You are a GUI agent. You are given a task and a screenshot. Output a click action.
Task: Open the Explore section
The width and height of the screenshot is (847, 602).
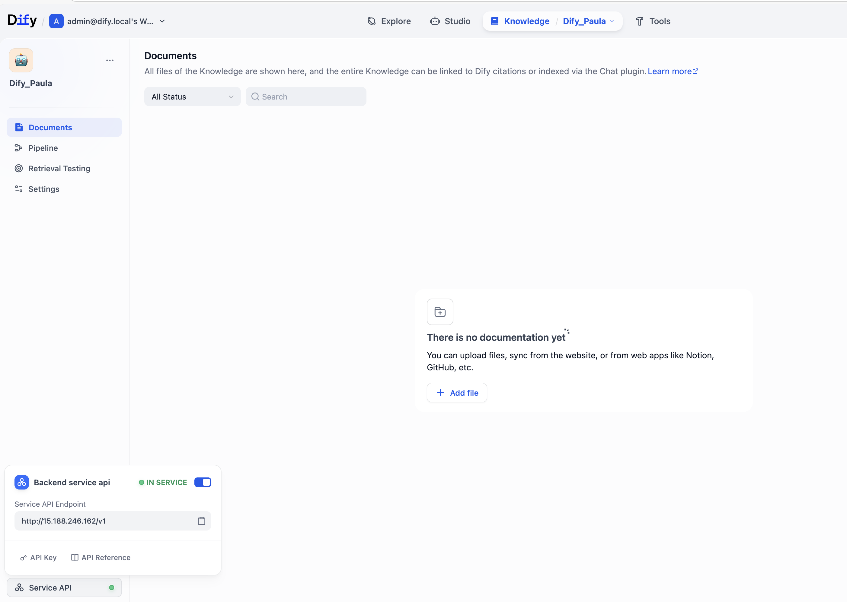pos(389,21)
